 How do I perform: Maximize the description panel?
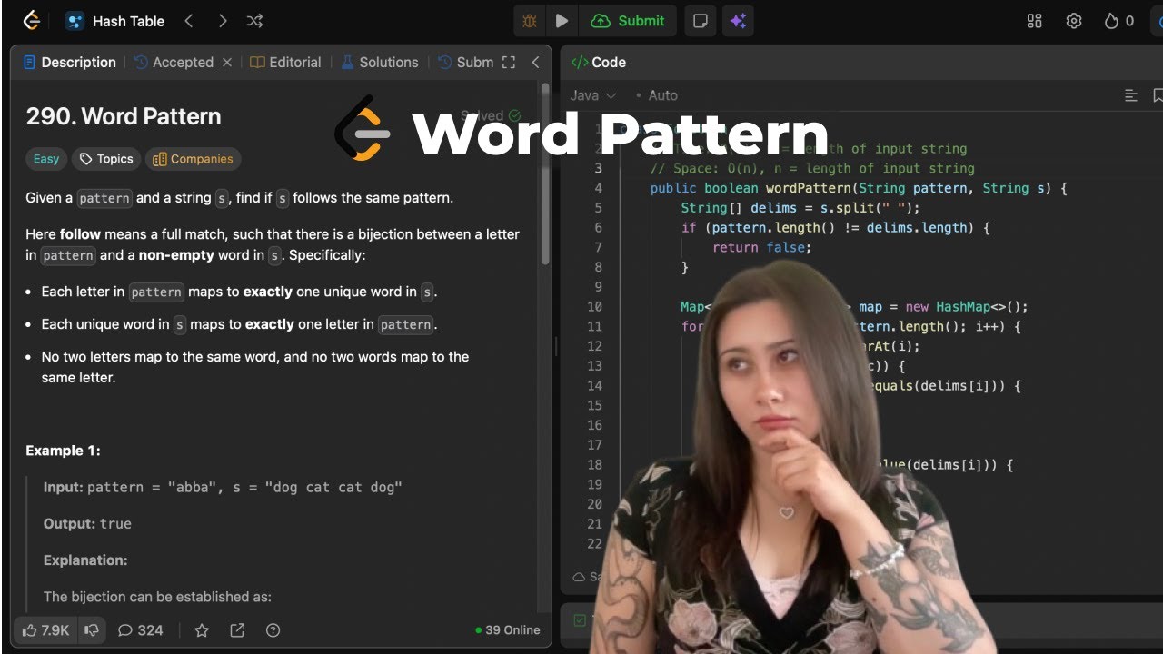pos(509,63)
